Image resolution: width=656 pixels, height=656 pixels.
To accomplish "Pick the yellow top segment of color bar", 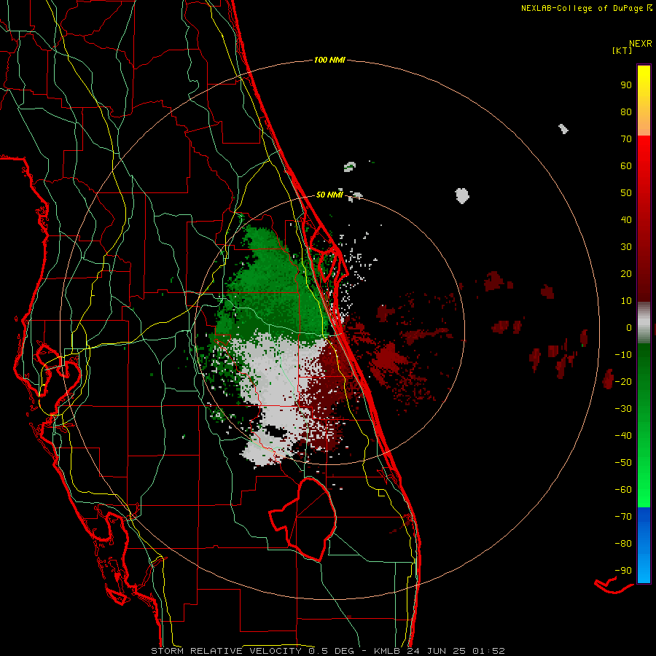I will point(644,101).
